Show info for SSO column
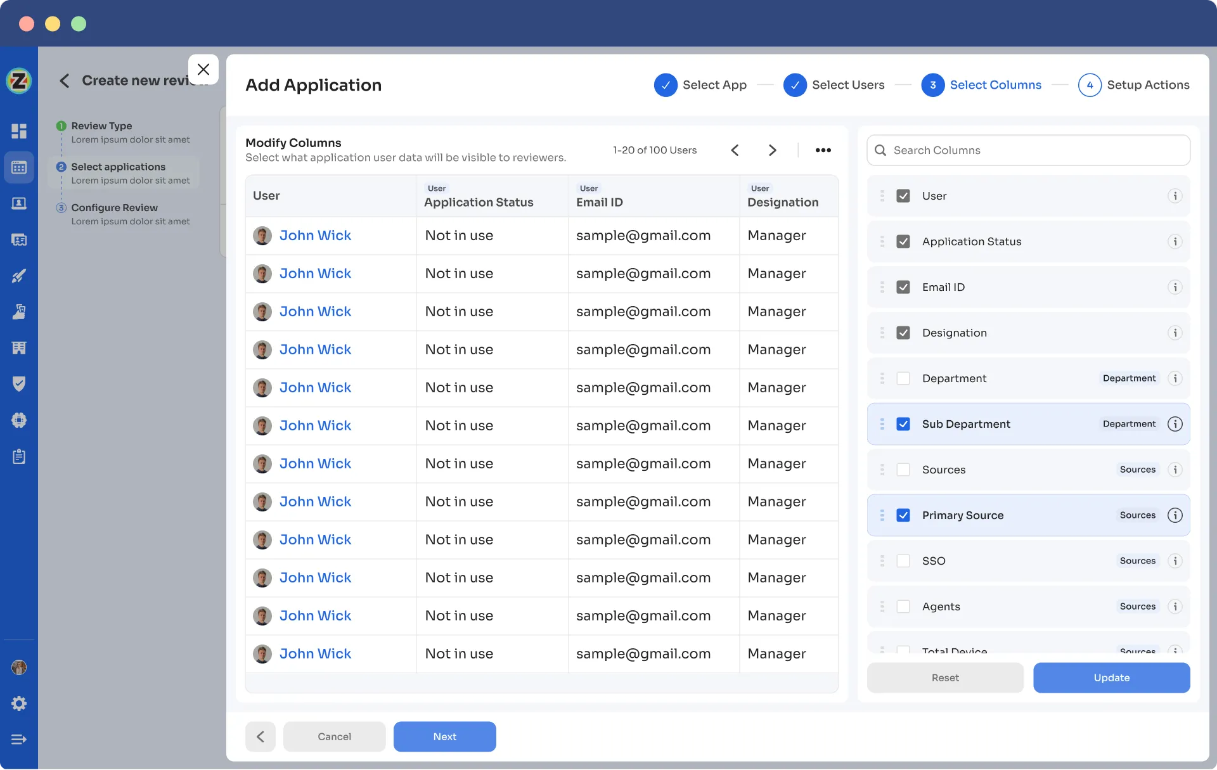 (1175, 561)
